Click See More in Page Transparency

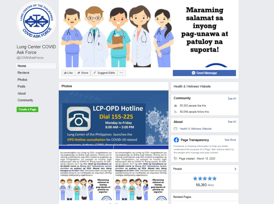point(230,140)
